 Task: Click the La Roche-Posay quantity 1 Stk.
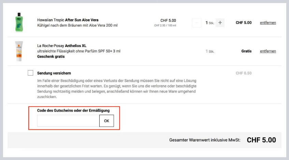(x=209, y=51)
